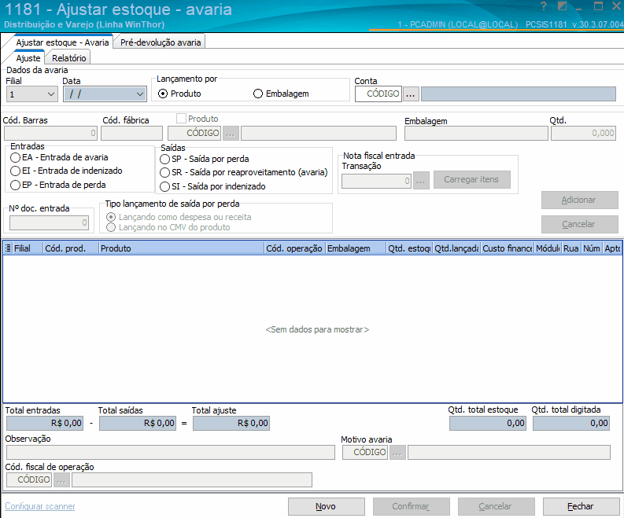Open Conta lookup ellipsis button
The image size is (624, 518).
click(411, 94)
